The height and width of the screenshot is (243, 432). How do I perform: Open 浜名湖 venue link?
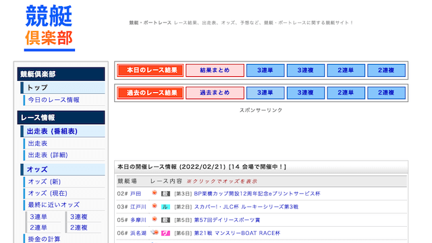[138, 233]
